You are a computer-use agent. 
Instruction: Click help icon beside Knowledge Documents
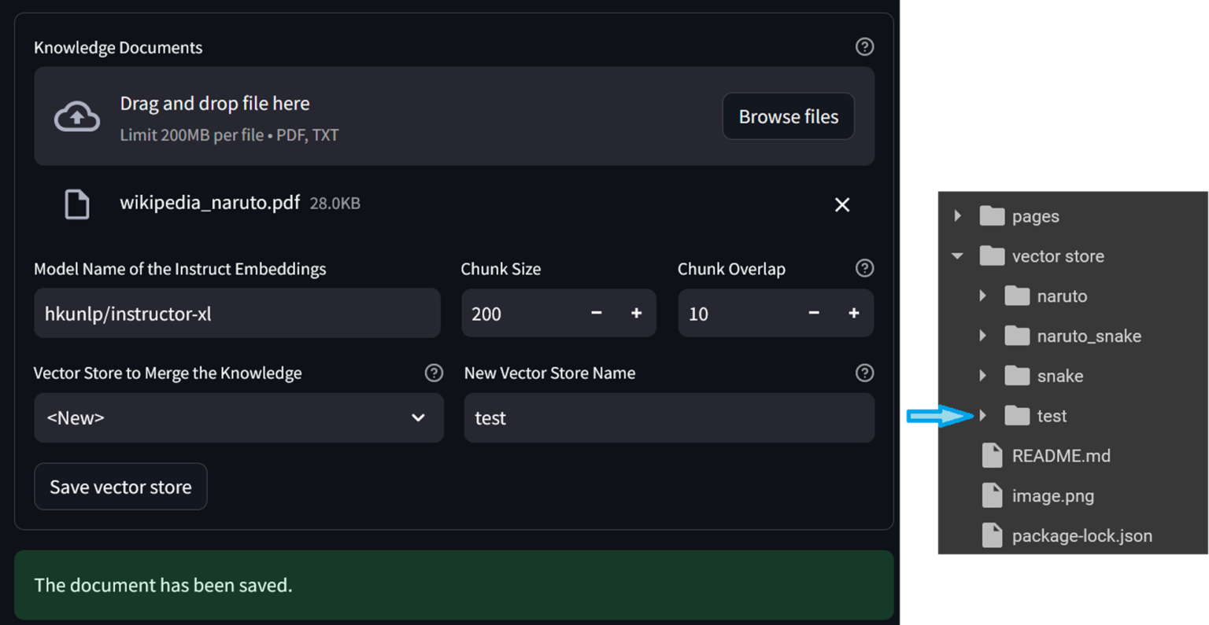pyautogui.click(x=864, y=47)
